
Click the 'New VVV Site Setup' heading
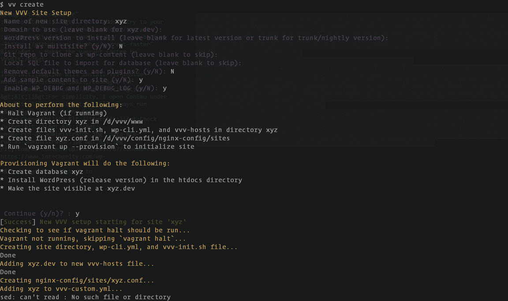(36, 13)
